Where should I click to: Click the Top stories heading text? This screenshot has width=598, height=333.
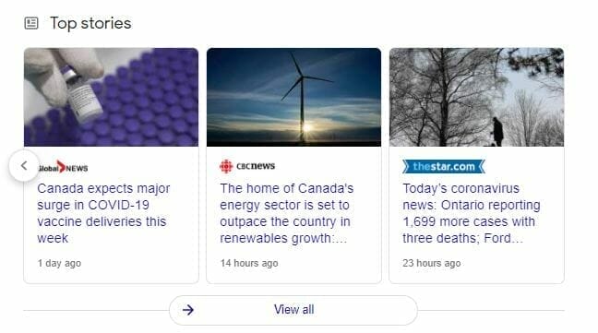pyautogui.click(x=90, y=23)
